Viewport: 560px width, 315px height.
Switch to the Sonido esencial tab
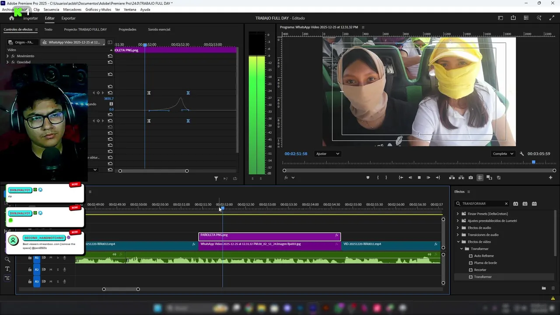(x=159, y=30)
